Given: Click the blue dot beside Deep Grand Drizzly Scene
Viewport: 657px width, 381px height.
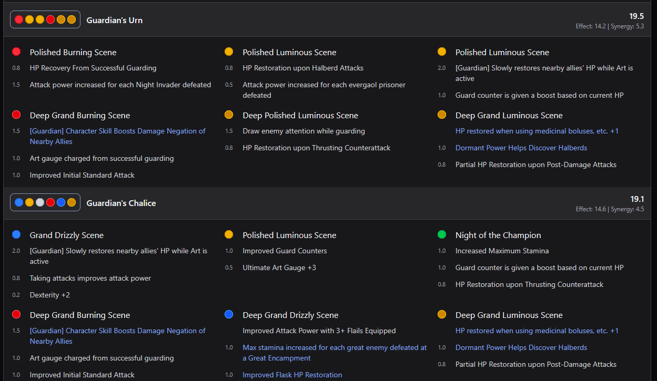Looking at the screenshot, I should pos(229,314).
